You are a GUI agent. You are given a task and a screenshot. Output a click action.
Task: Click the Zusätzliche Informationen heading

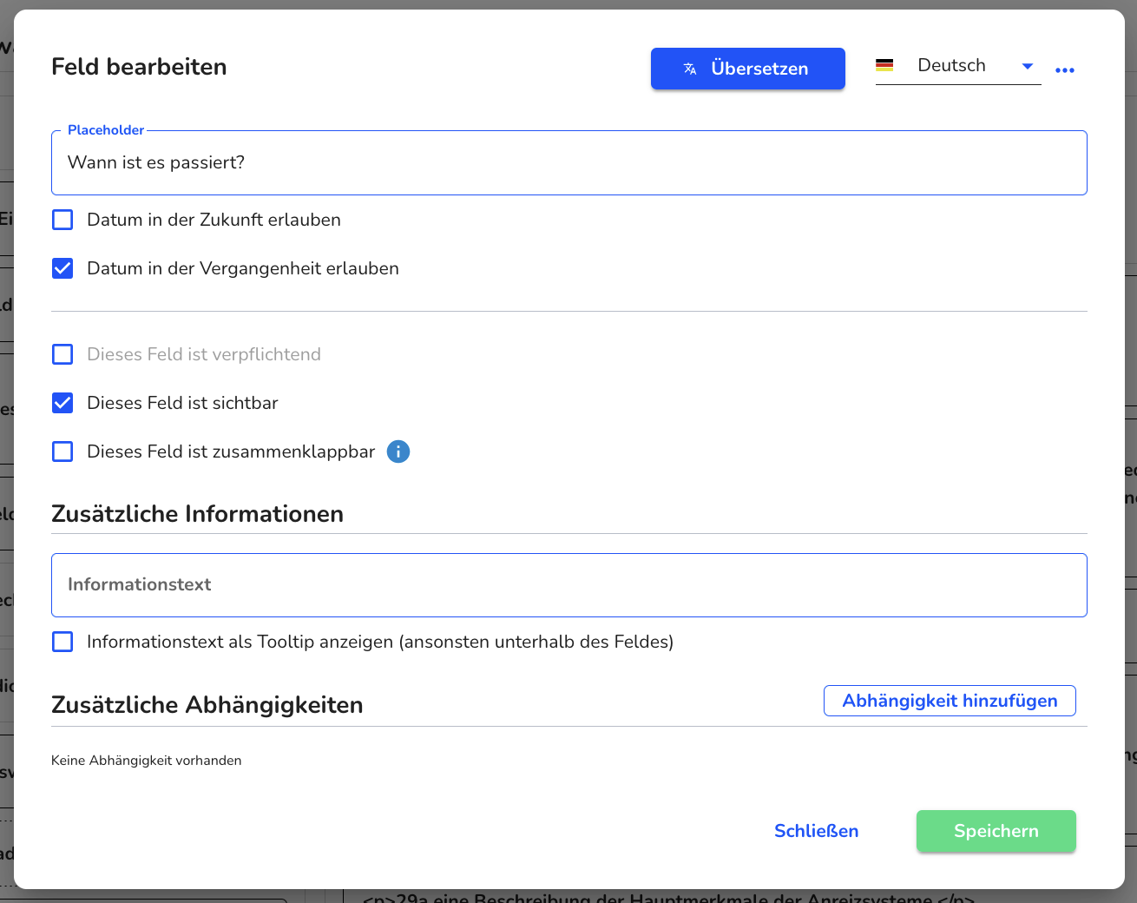pyautogui.click(x=197, y=514)
